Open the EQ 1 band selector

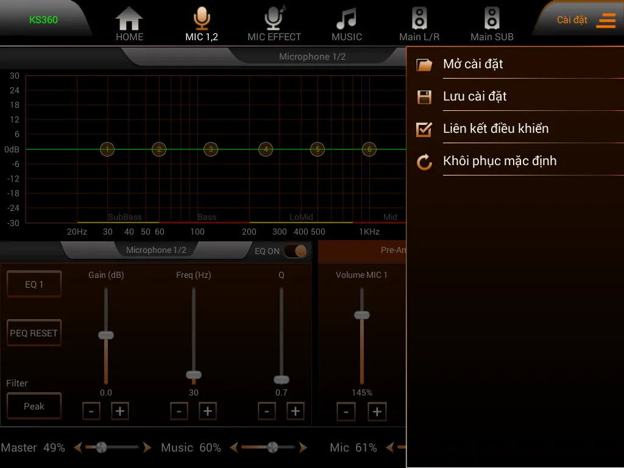34,285
